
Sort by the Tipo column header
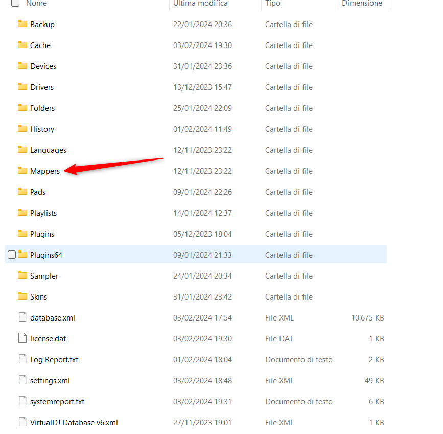point(273,4)
